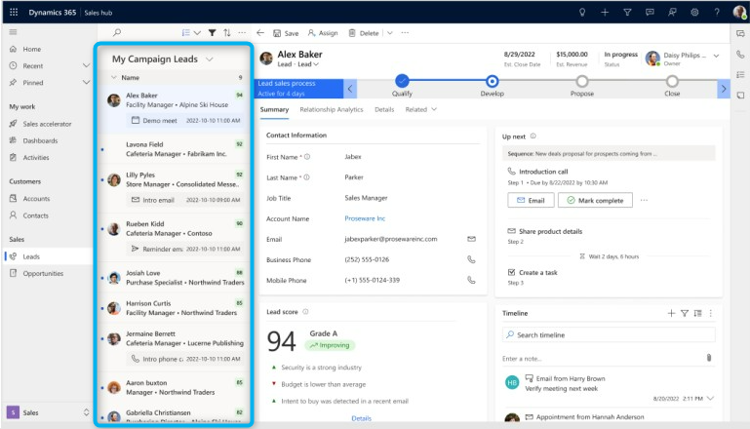The height and width of the screenshot is (429, 750).
Task: Click Assign in the command bar
Action: click(x=323, y=33)
